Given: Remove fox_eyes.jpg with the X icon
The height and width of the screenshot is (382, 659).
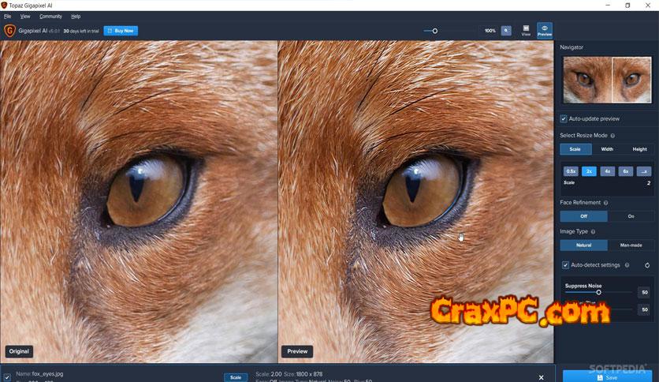Looking at the screenshot, I should coord(542,377).
